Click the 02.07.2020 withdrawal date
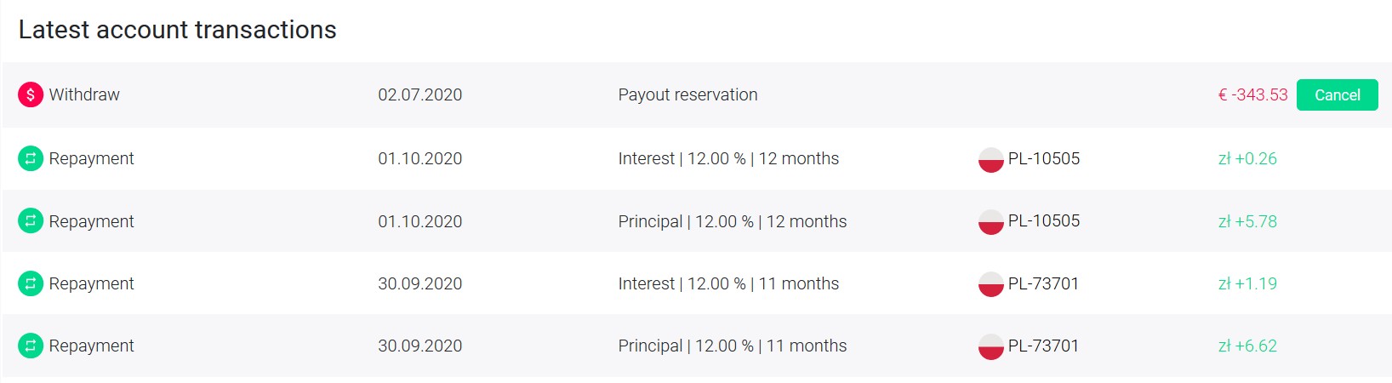1392x383 pixels. (x=420, y=94)
